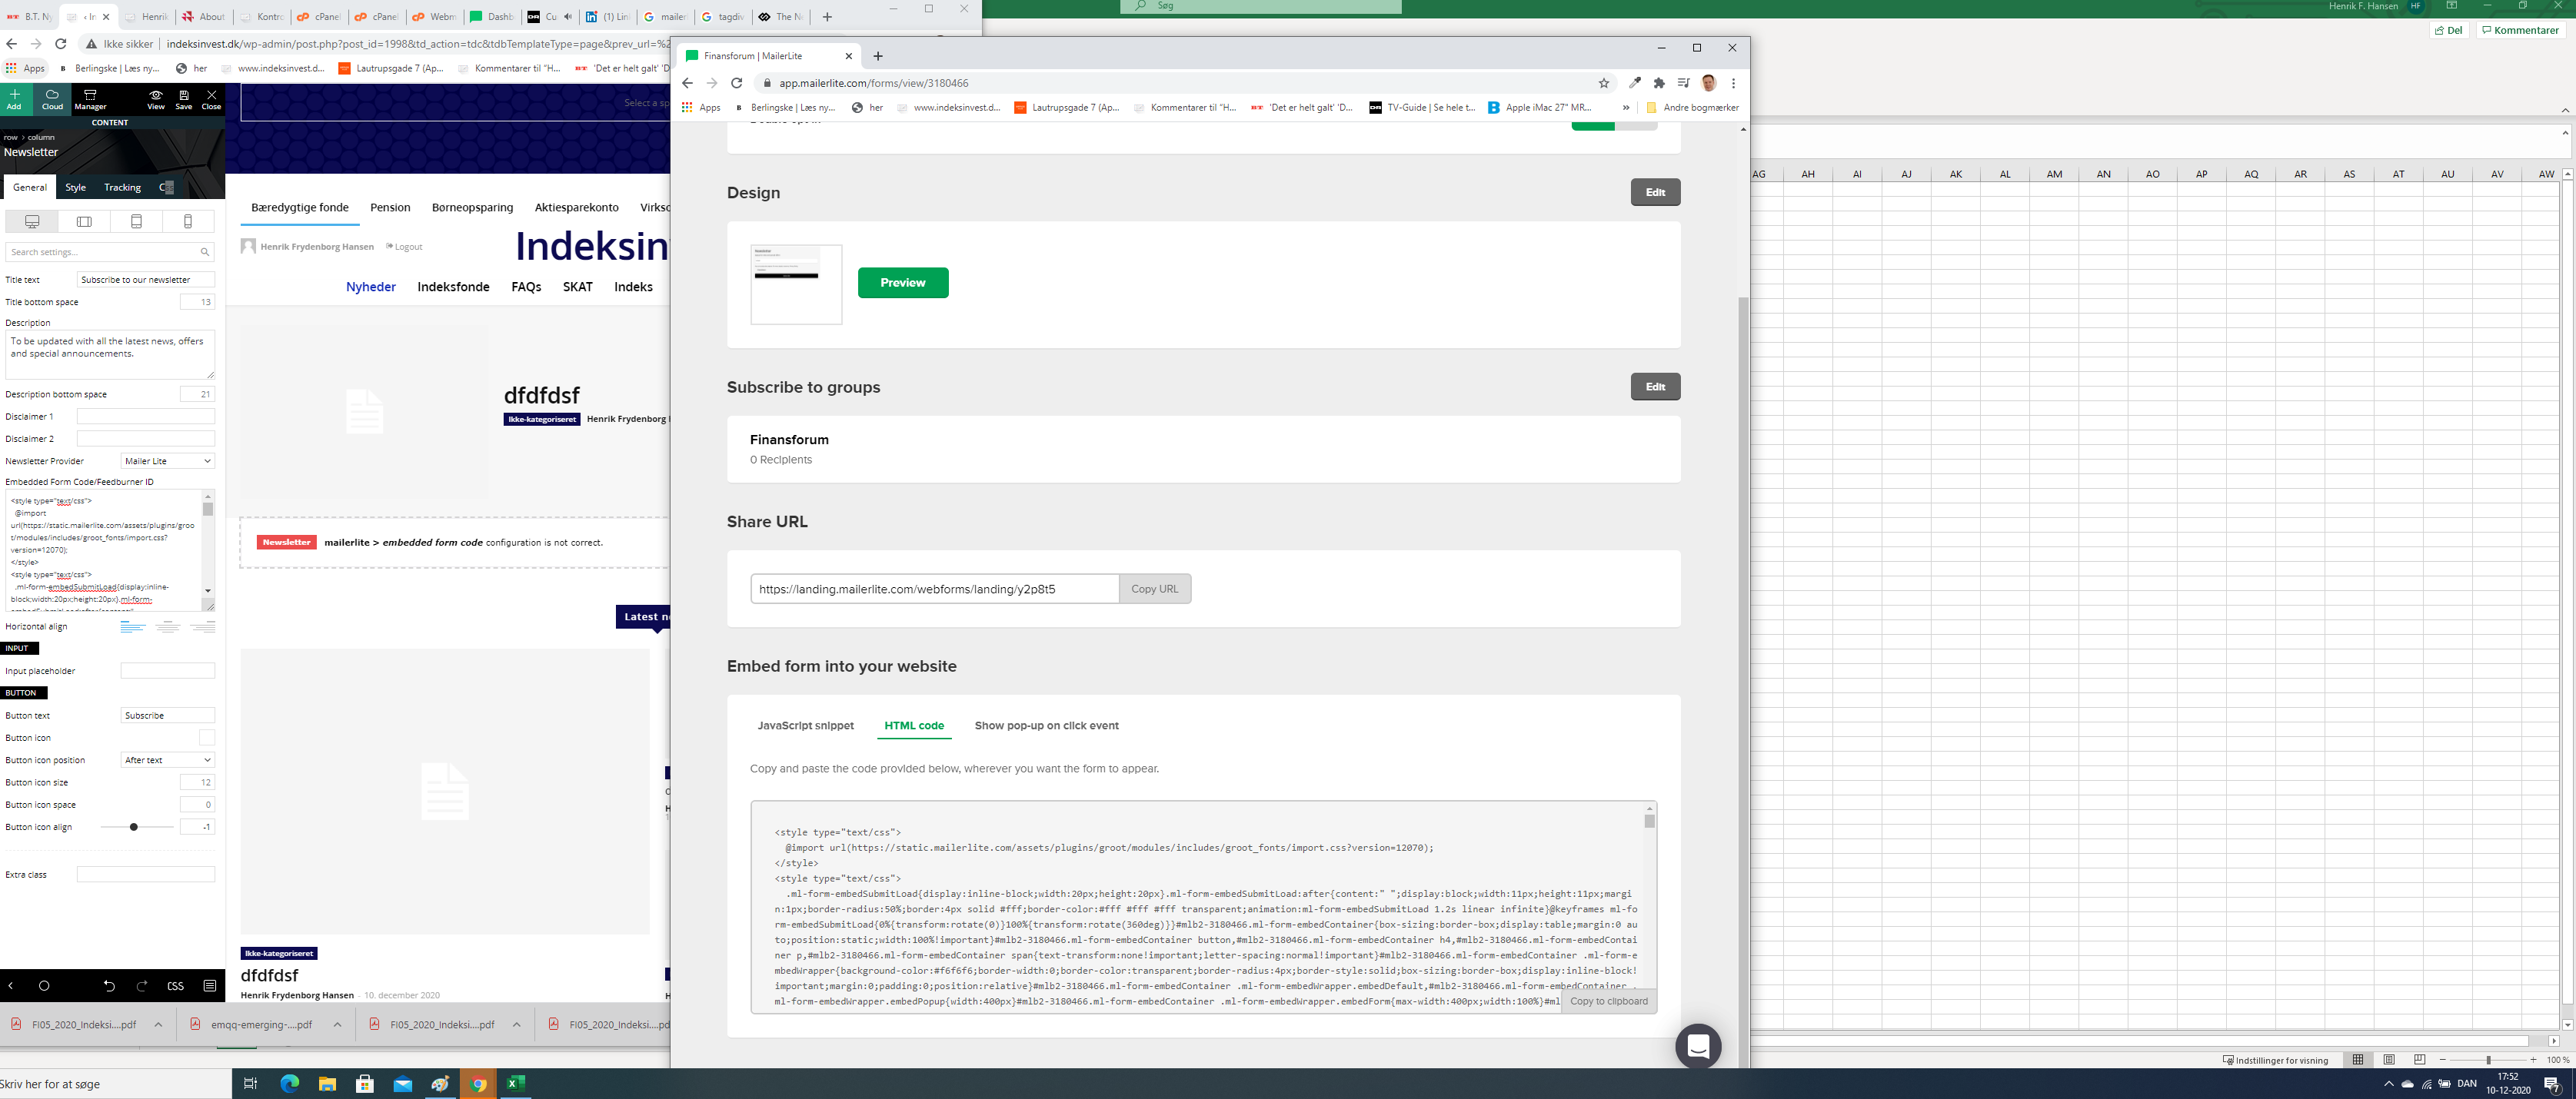
Task: Open a new tab in MailerLite window
Action: point(878,56)
